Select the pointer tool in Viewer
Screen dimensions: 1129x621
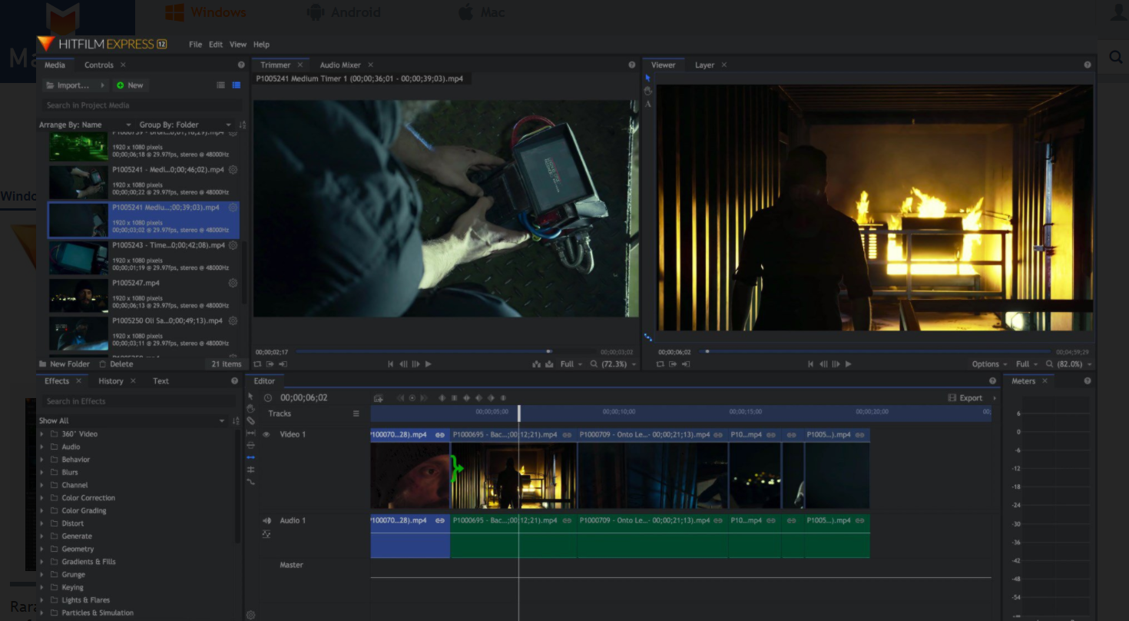648,78
